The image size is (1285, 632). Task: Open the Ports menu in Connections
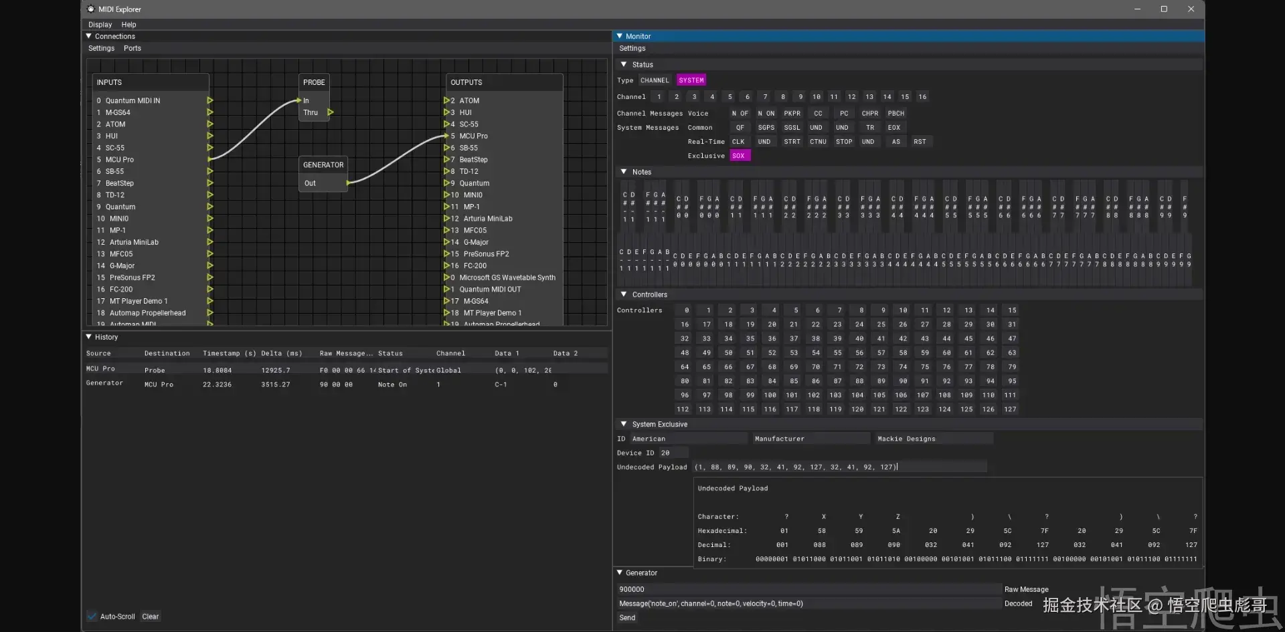132,48
